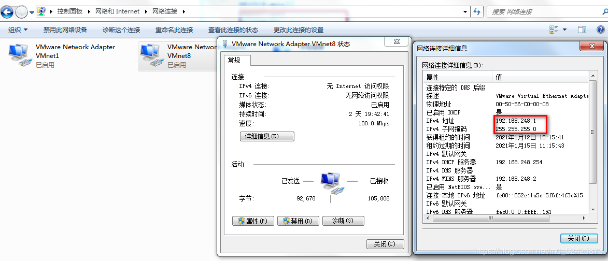This screenshot has width=608, height=261.
Task: Click the Control Panel icon in address bar
Action: [41, 11]
